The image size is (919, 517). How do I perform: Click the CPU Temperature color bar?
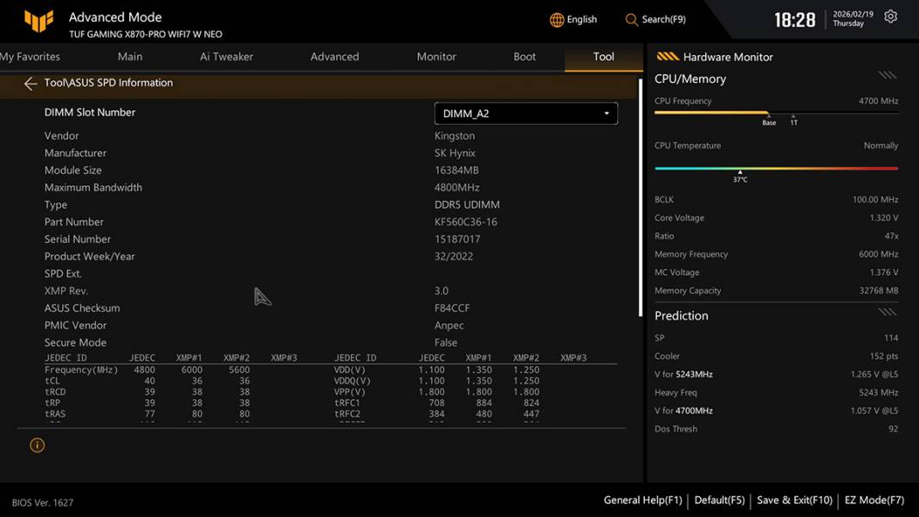(x=776, y=168)
